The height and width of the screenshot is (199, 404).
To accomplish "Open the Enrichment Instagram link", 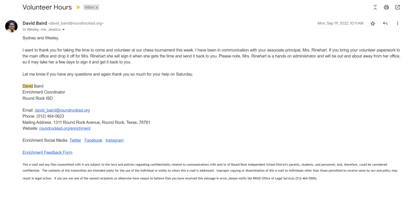I will (114, 140).
